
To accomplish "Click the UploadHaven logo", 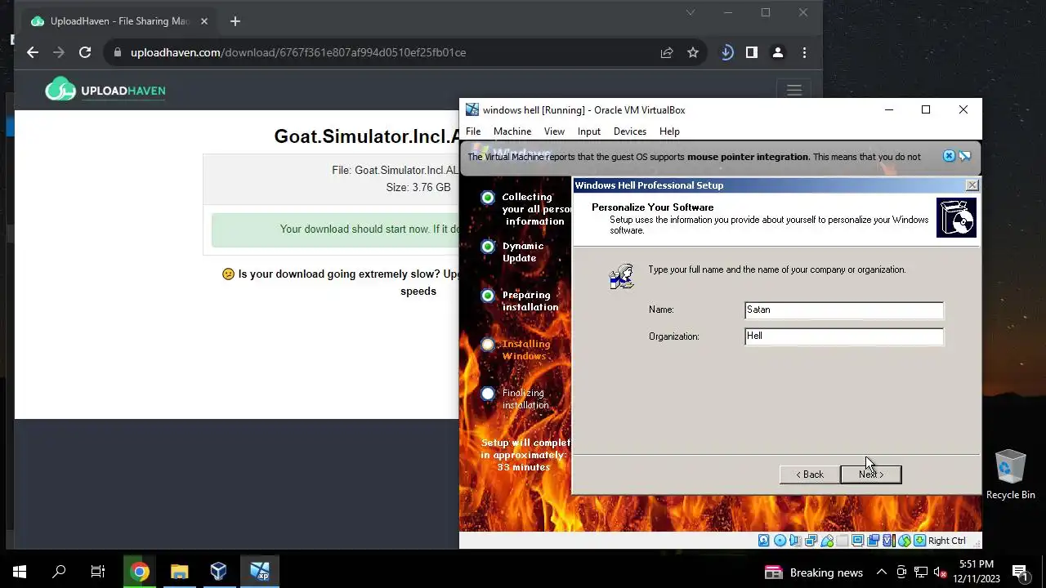I will coord(105,90).
